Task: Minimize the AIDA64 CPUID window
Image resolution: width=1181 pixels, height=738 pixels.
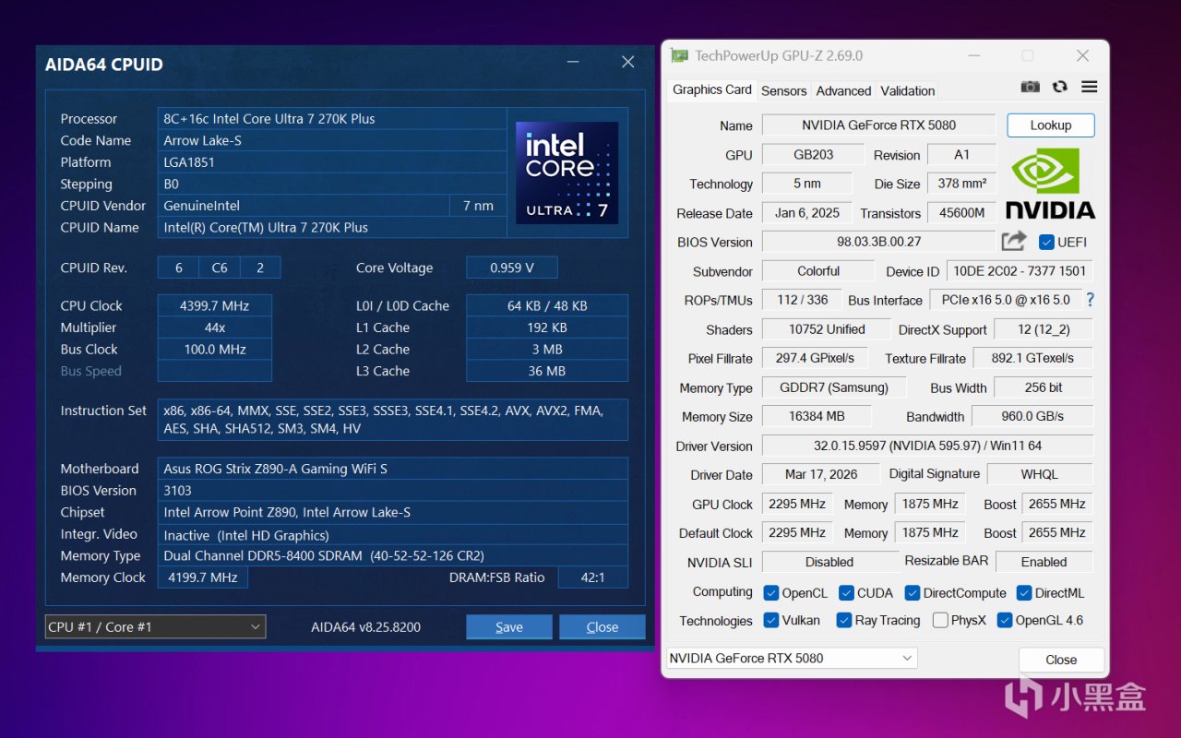Action: click(573, 63)
